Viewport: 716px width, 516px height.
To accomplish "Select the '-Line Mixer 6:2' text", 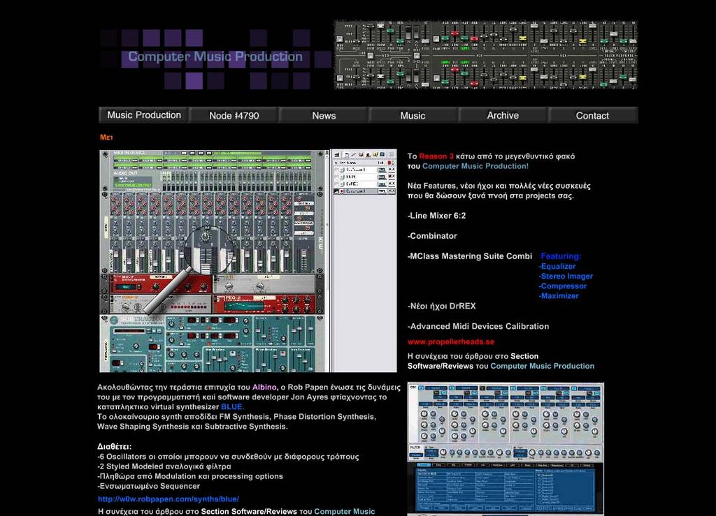I will click(436, 216).
